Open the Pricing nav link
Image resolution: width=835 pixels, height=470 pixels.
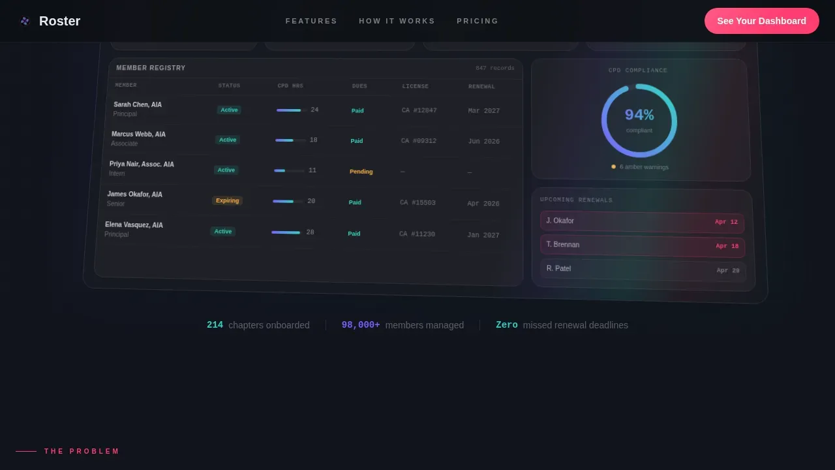(478, 21)
